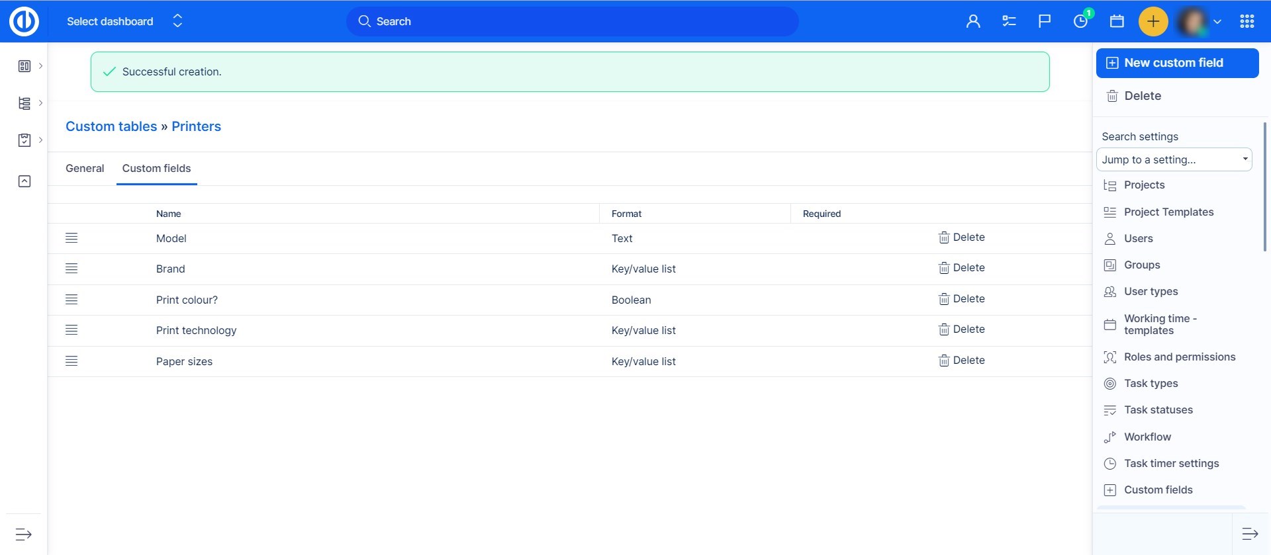Viewport: 1271px width, 555px height.
Task: Switch to the General tab
Action: (x=85, y=168)
